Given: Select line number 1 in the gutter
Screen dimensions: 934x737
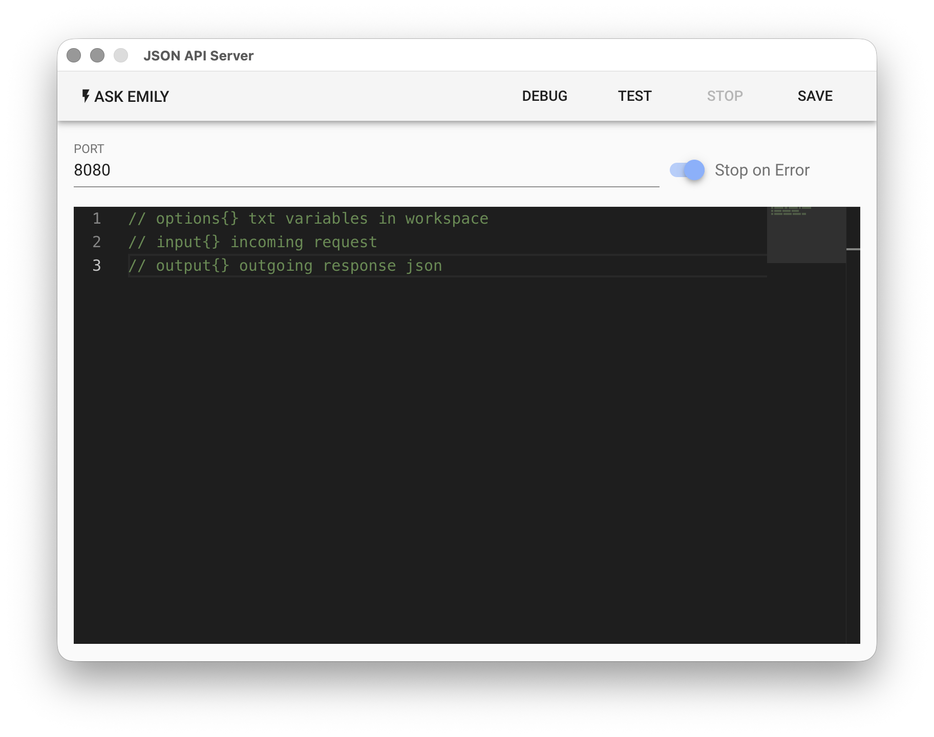Looking at the screenshot, I should (96, 219).
